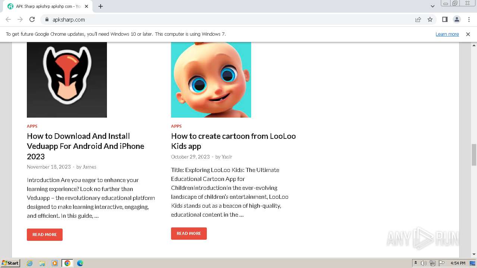Viewport: 477px width, 268px height.
Task: Open author Yasir profile link
Action: click(x=227, y=157)
